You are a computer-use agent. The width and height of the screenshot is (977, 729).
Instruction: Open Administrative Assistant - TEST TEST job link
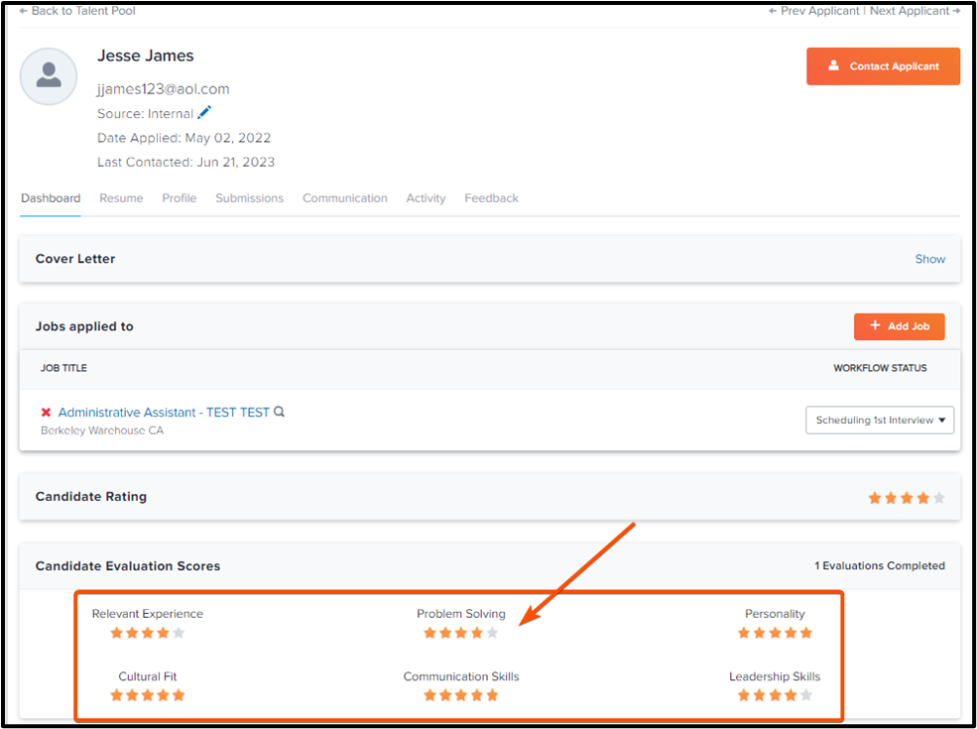point(164,413)
